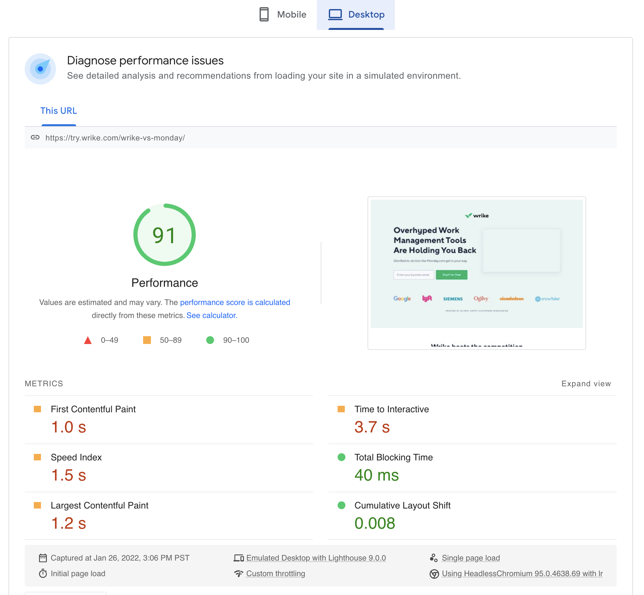The width and height of the screenshot is (644, 595).
Task: Click the METRICS section heading
Action: [x=44, y=384]
